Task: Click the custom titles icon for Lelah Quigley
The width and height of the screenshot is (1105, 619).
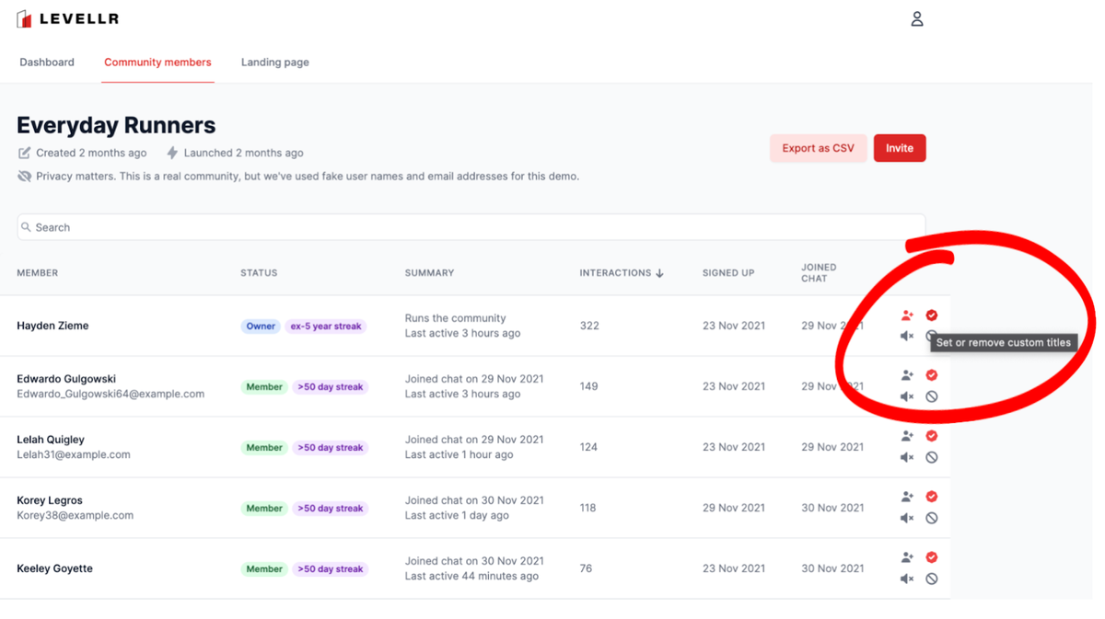Action: click(907, 436)
